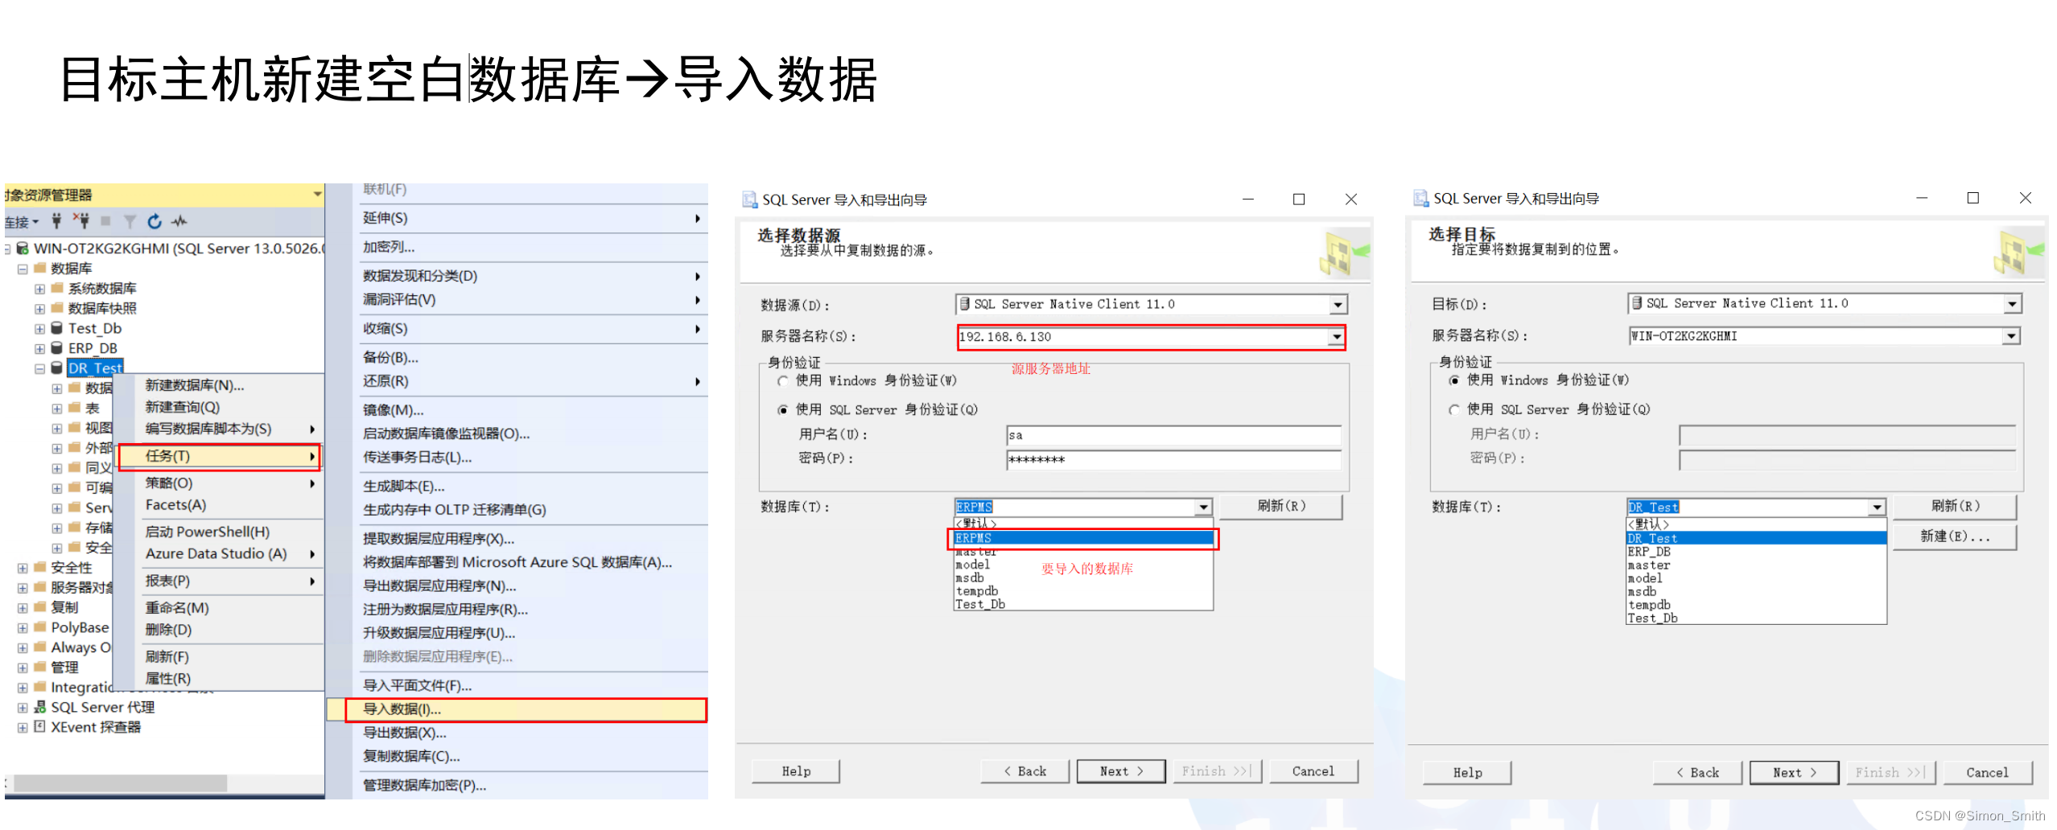The image size is (2057, 830).
Task: Click the folder icon beside 数据库快照
Action: point(57,308)
